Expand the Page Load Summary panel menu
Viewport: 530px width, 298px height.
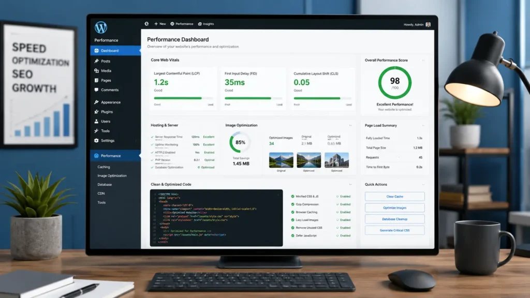[x=423, y=125]
